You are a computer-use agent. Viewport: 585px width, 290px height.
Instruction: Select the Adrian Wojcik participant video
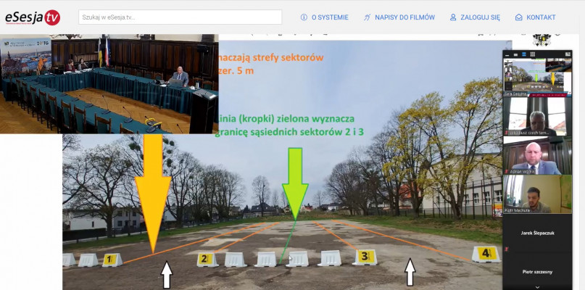[x=537, y=155]
